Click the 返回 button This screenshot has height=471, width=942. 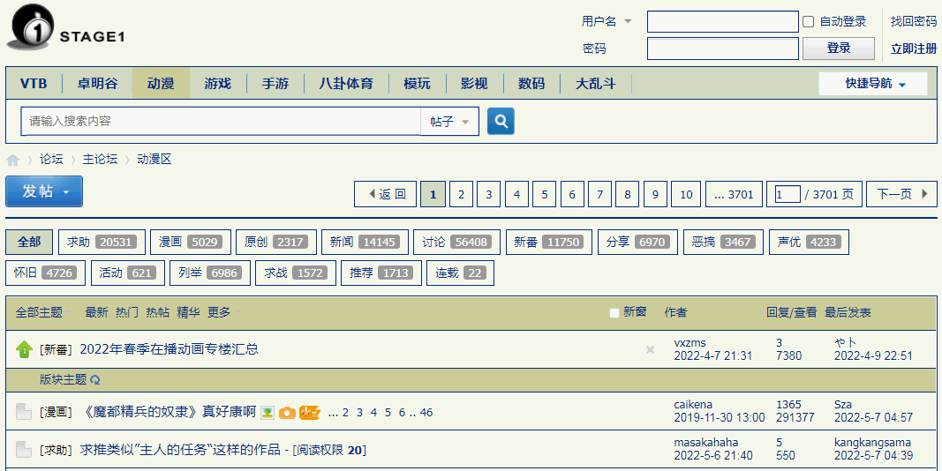point(386,194)
